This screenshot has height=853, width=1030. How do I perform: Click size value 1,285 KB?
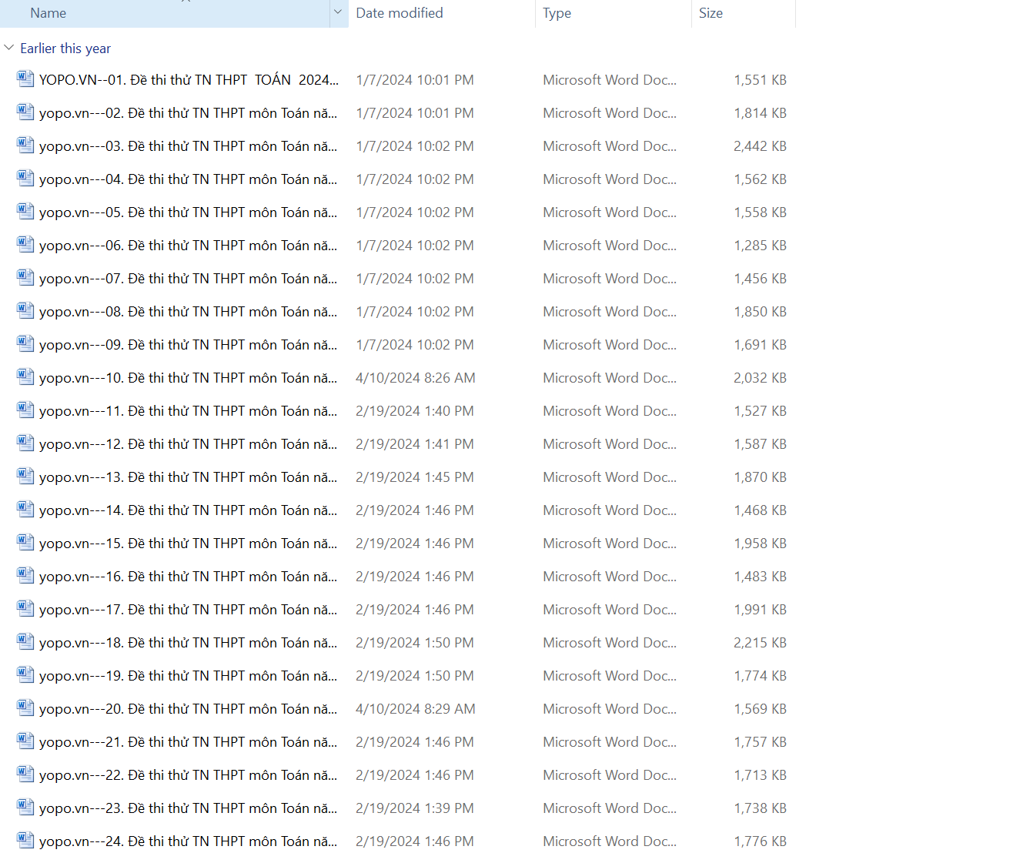click(x=760, y=246)
